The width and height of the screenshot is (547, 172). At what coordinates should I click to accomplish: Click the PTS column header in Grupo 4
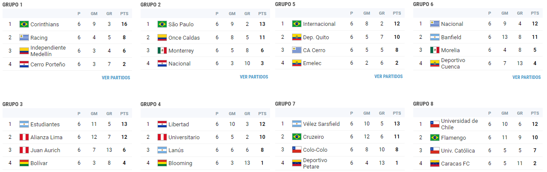(x=262, y=114)
